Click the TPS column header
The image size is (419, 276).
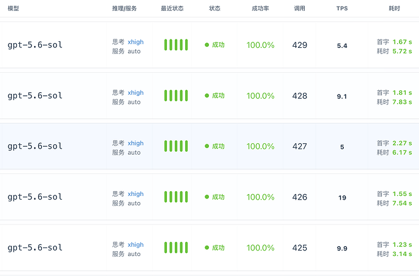342,8
